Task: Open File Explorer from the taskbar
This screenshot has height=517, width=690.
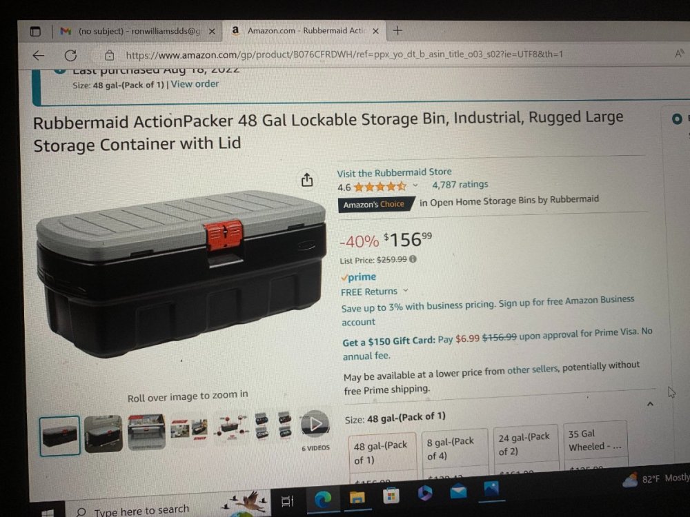Action: 357,497
